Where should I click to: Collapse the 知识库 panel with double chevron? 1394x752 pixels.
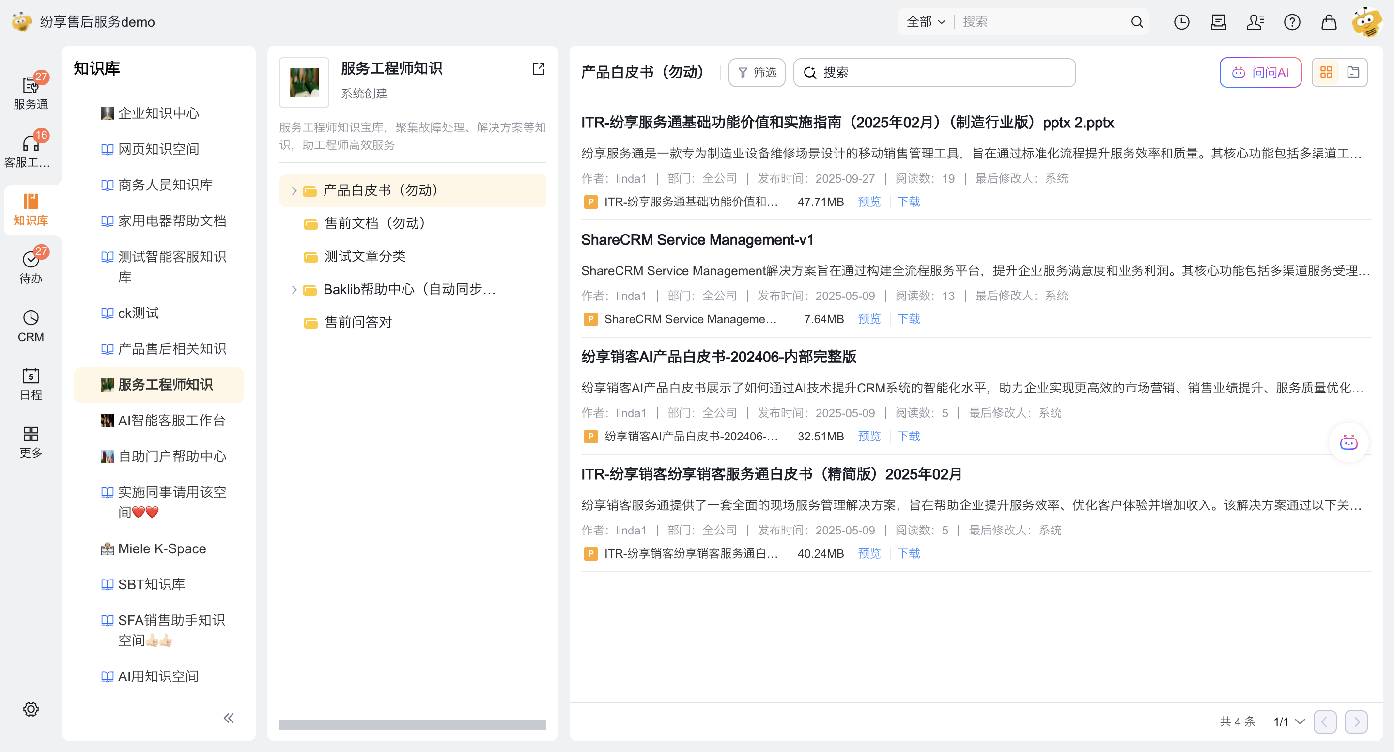coord(228,718)
